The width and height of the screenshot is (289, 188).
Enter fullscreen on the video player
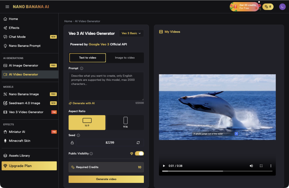pos(261,166)
